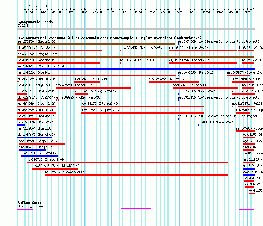Click nsv1032892 (Coe2014) label
This screenshot has width=263, height=226.
[35, 122]
